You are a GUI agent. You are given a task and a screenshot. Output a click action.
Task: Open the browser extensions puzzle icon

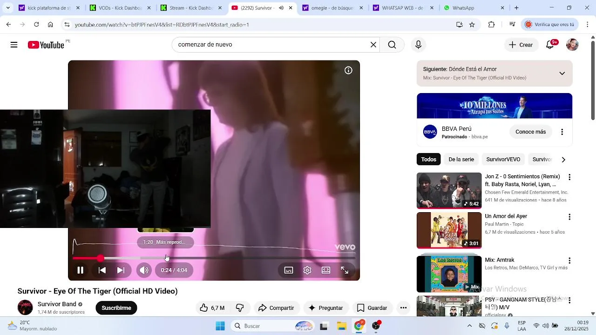tap(491, 25)
